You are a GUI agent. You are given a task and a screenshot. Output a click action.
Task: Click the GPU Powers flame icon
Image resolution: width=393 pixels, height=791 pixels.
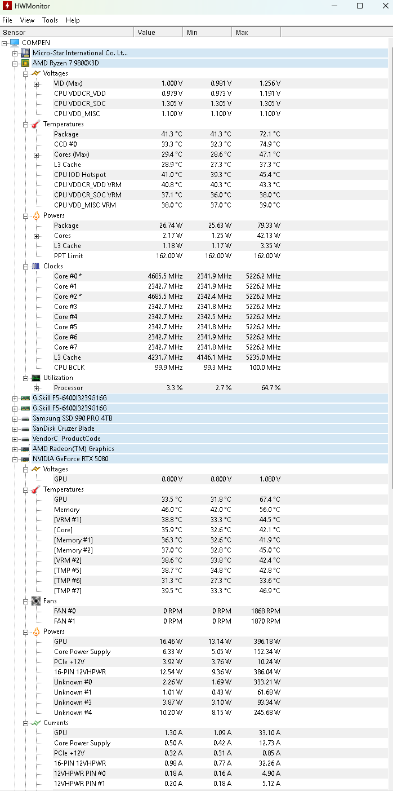pos(35,631)
